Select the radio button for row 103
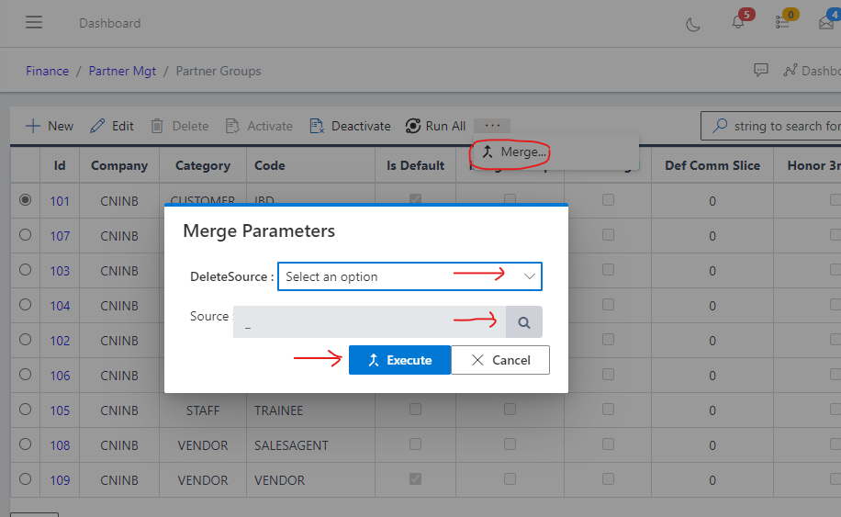The image size is (841, 517). click(x=25, y=270)
